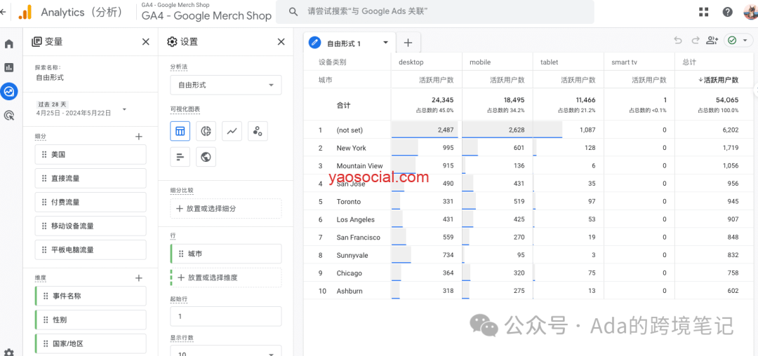This screenshot has width=758, height=356.
Task: Select the scatter plot visualization icon
Action: [x=258, y=131]
